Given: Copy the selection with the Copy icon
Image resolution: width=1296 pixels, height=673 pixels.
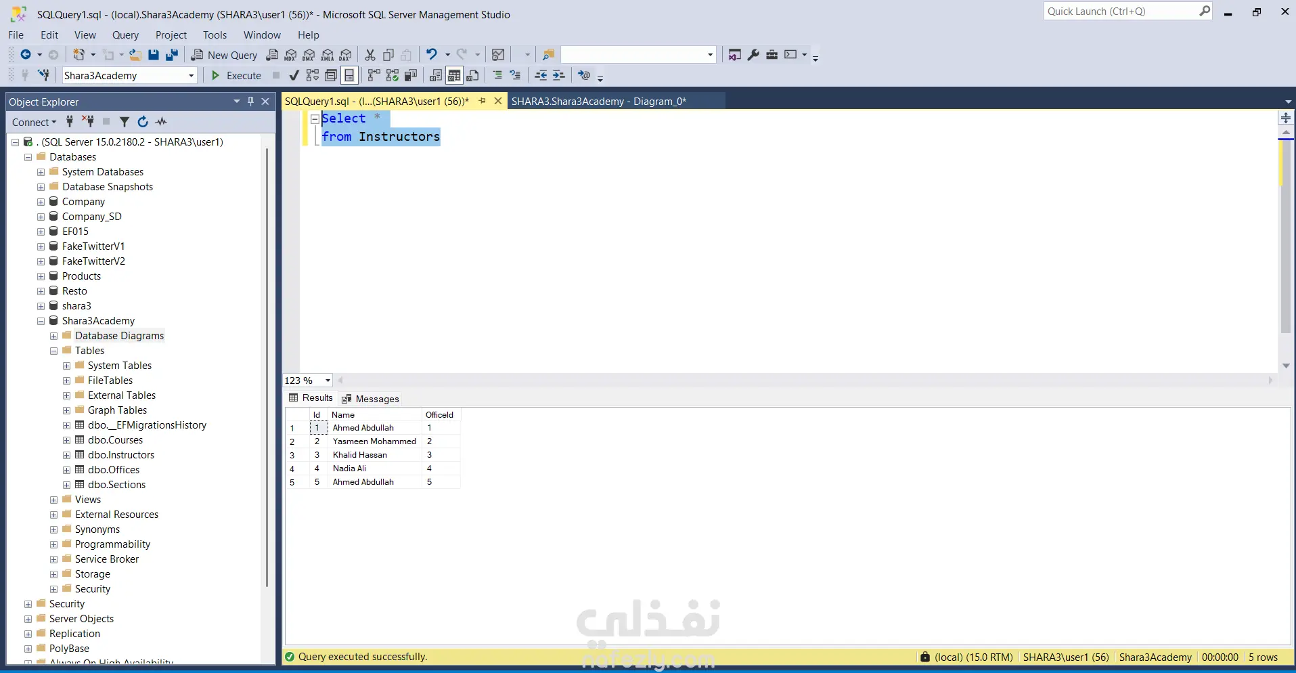Looking at the screenshot, I should coord(388,55).
